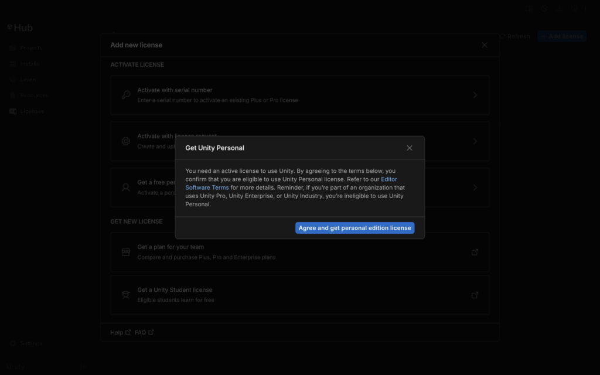The height and width of the screenshot is (375, 600).
Task: Expand the free personal license chevron
Action: [x=475, y=187]
